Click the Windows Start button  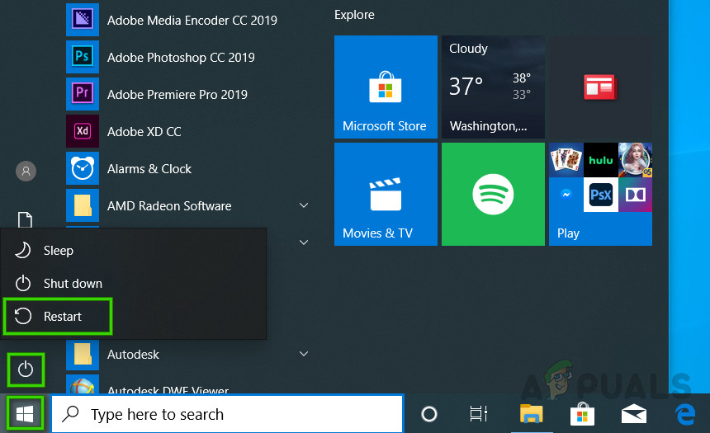pyautogui.click(x=25, y=413)
